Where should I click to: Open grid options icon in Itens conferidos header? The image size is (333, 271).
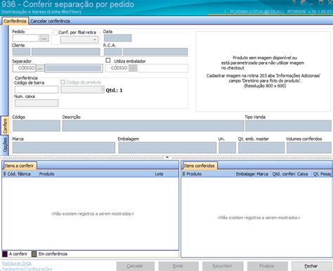click(184, 174)
